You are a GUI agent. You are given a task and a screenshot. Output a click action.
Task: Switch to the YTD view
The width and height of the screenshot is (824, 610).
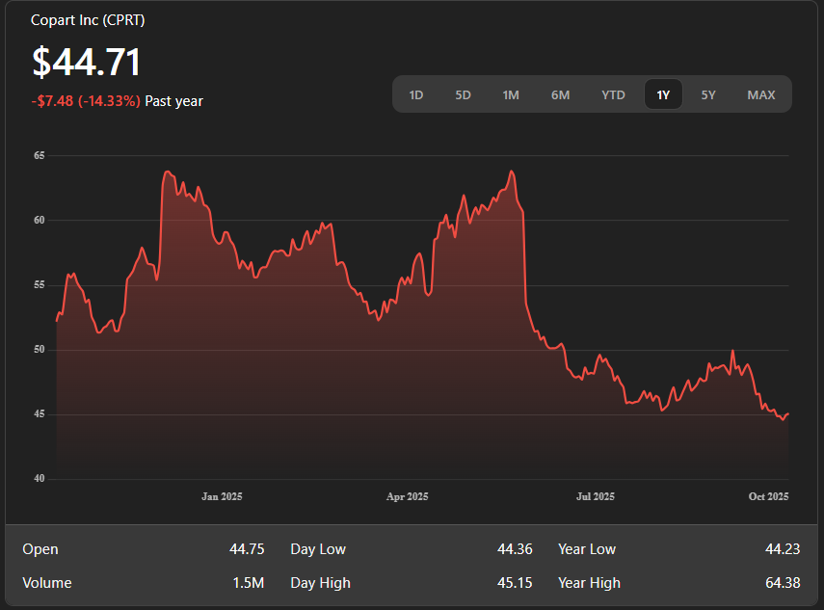(613, 94)
